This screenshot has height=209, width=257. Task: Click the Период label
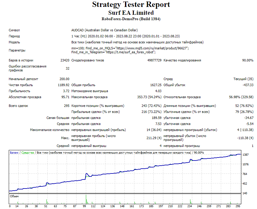coord(14,36)
